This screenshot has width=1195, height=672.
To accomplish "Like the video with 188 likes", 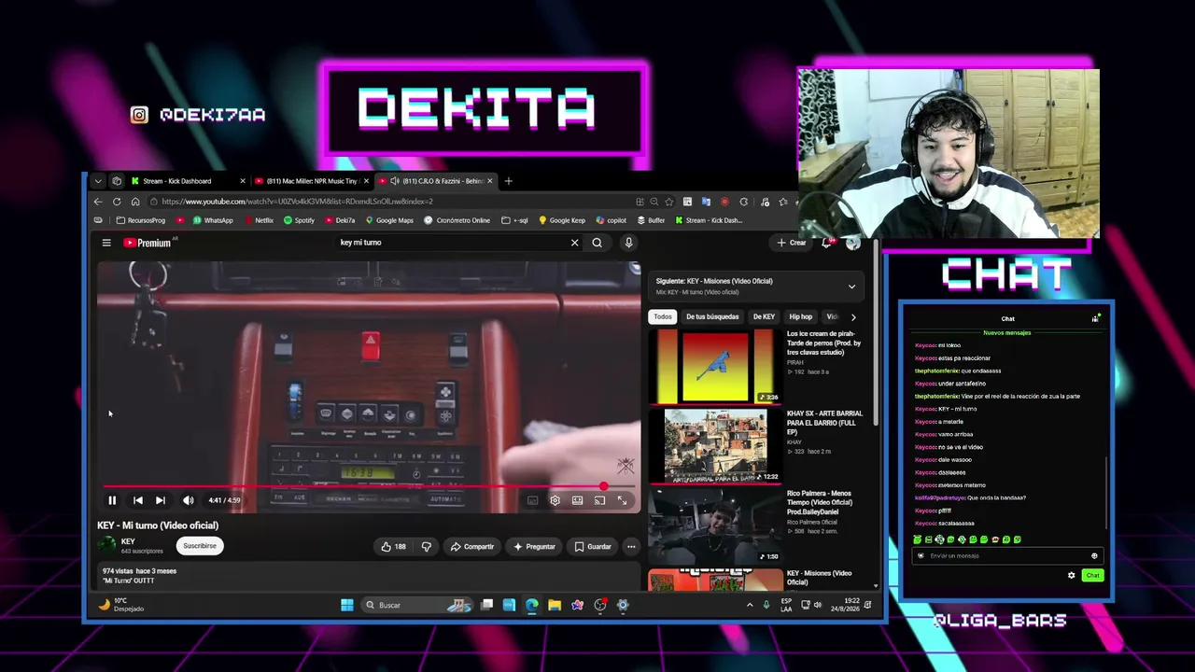I will [x=393, y=546].
